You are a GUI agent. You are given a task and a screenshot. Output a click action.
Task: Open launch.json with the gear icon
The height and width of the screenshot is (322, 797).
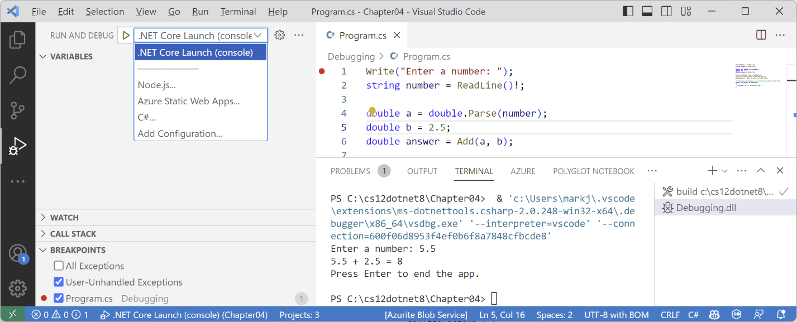pyautogui.click(x=280, y=35)
